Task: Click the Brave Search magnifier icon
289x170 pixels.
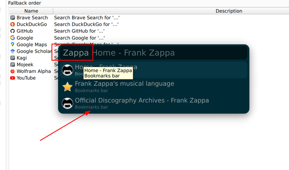Action: (x=13, y=17)
